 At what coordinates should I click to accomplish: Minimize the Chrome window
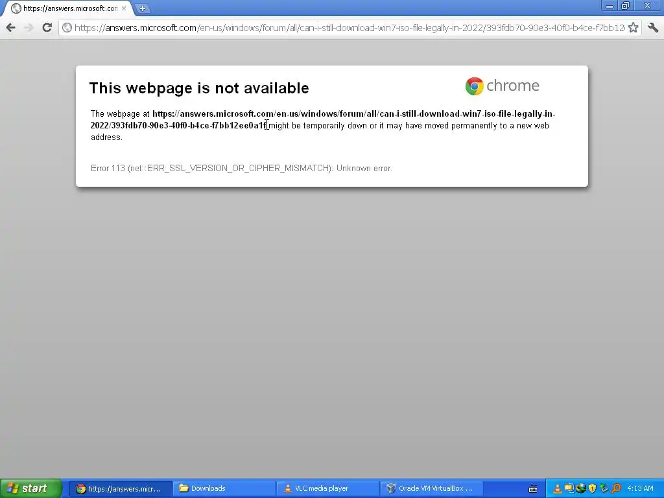point(610,6)
